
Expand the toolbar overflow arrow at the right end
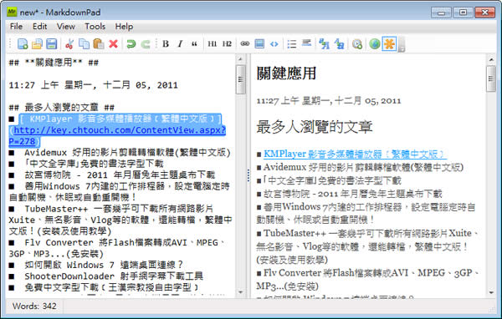click(402, 45)
